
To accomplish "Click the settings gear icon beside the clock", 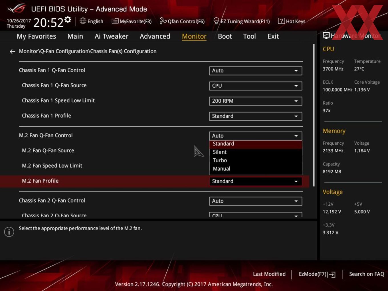I will point(68,19).
